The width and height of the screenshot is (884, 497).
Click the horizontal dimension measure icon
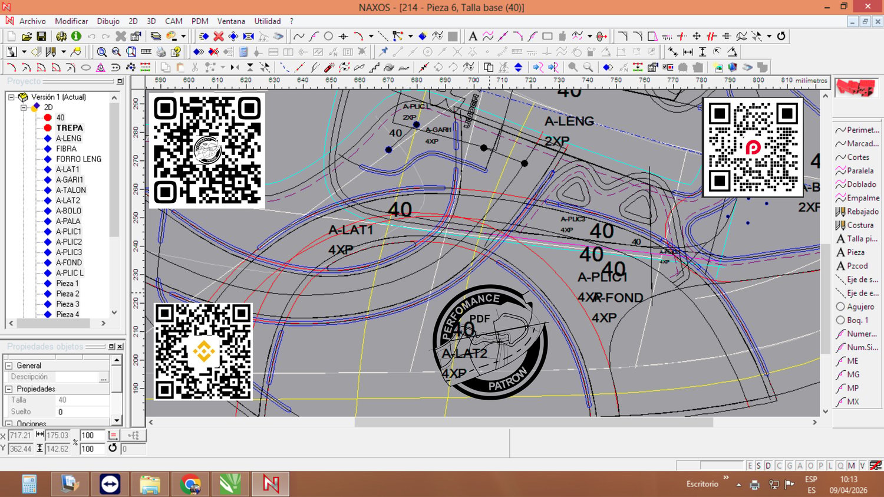pyautogui.click(x=688, y=52)
